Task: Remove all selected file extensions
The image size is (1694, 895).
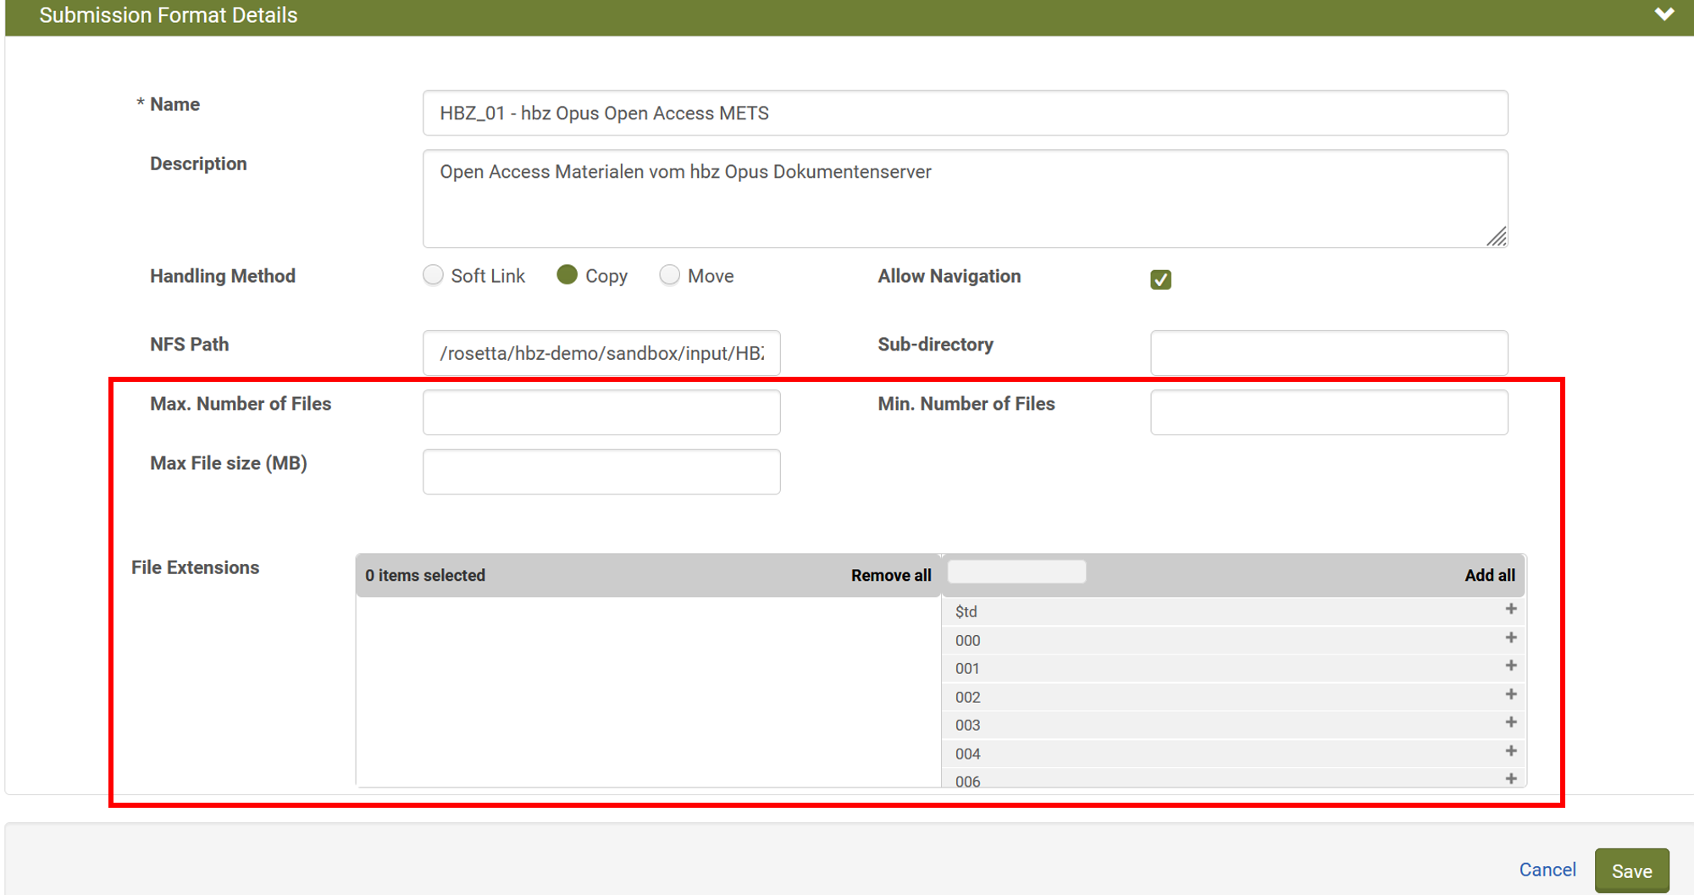Action: pos(891,575)
